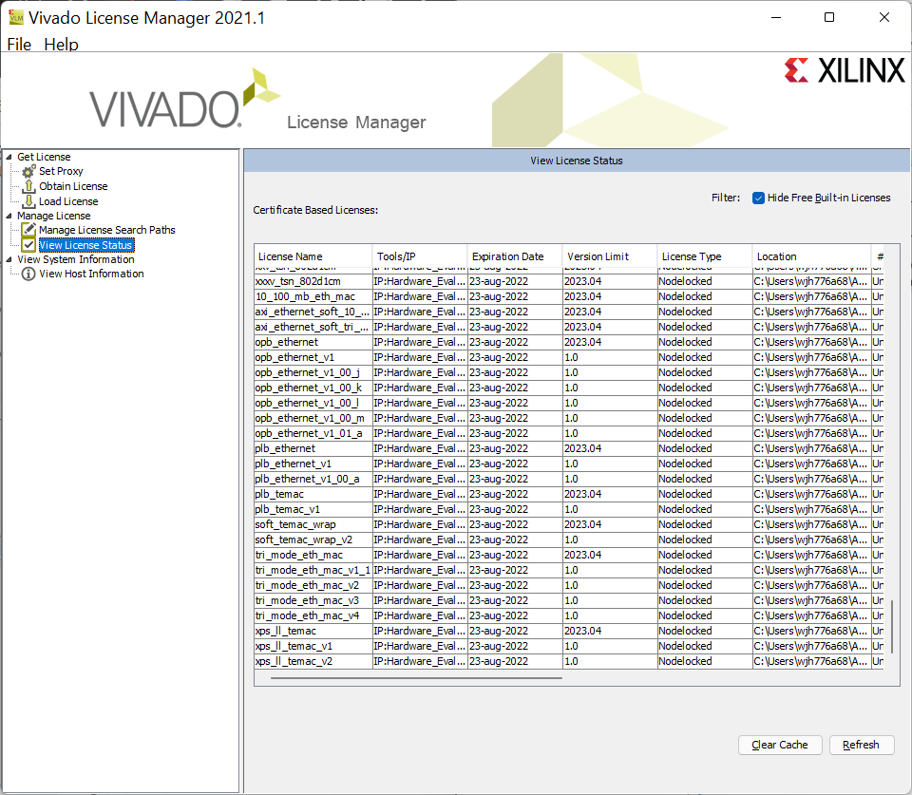Sort by Version Limit column header
This screenshot has width=912, height=795.
pyautogui.click(x=610, y=256)
